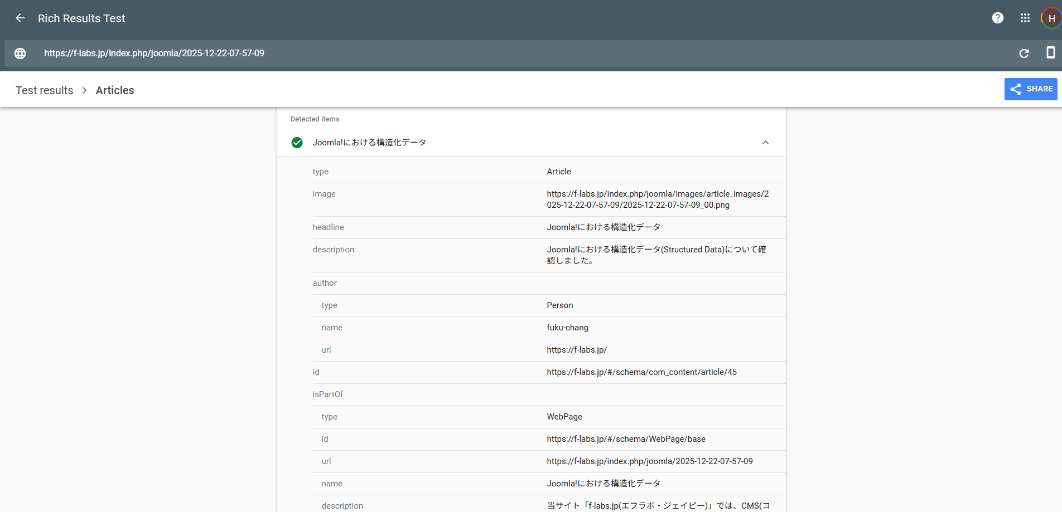Select the Articles breadcrumb
The height and width of the screenshot is (512, 1062).
(115, 90)
